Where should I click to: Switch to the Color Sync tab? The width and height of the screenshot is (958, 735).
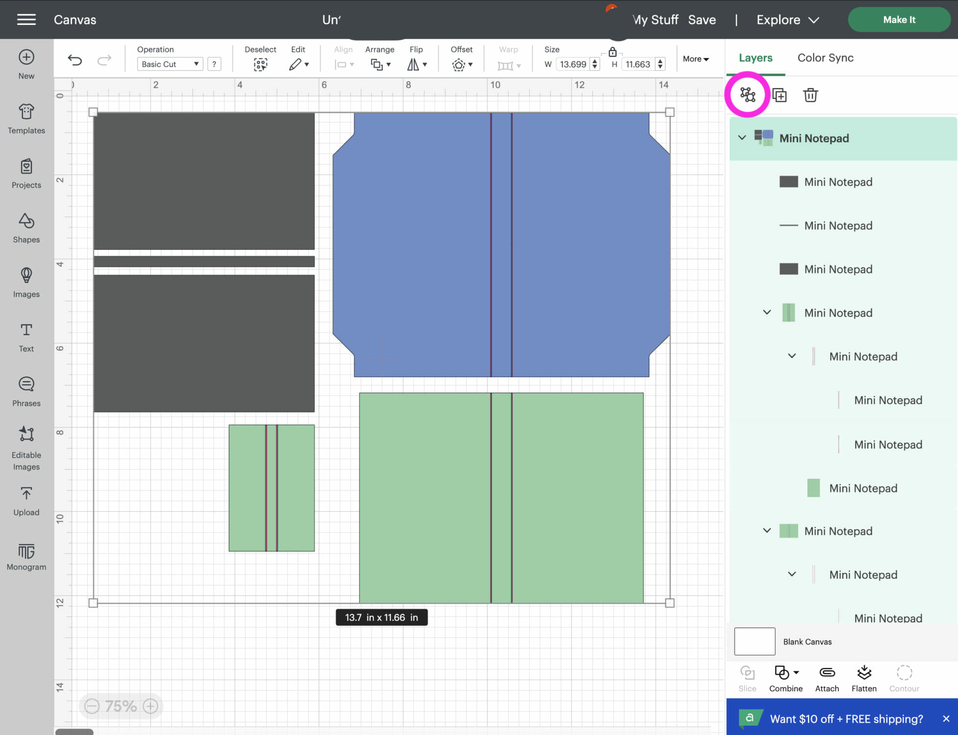pos(825,58)
